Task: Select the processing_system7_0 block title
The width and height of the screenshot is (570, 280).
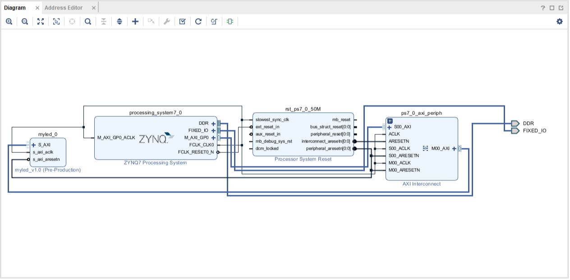Action: 156,113
